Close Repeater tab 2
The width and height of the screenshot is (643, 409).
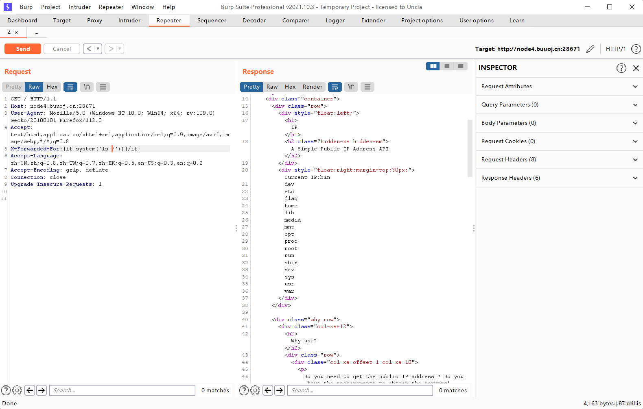pyautogui.click(x=16, y=32)
